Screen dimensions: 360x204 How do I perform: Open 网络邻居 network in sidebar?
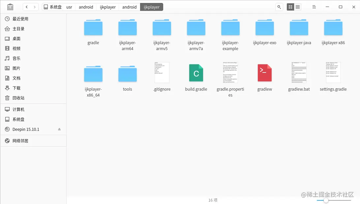pyautogui.click(x=33, y=141)
